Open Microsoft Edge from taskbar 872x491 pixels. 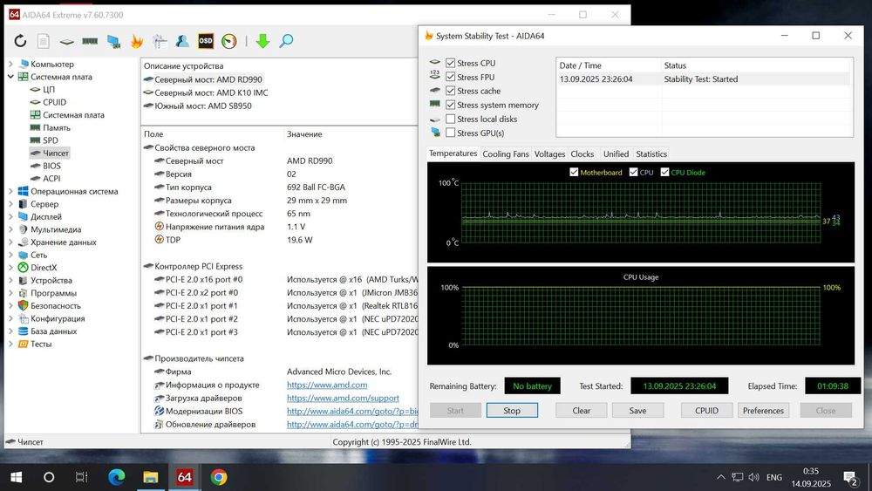tap(116, 477)
